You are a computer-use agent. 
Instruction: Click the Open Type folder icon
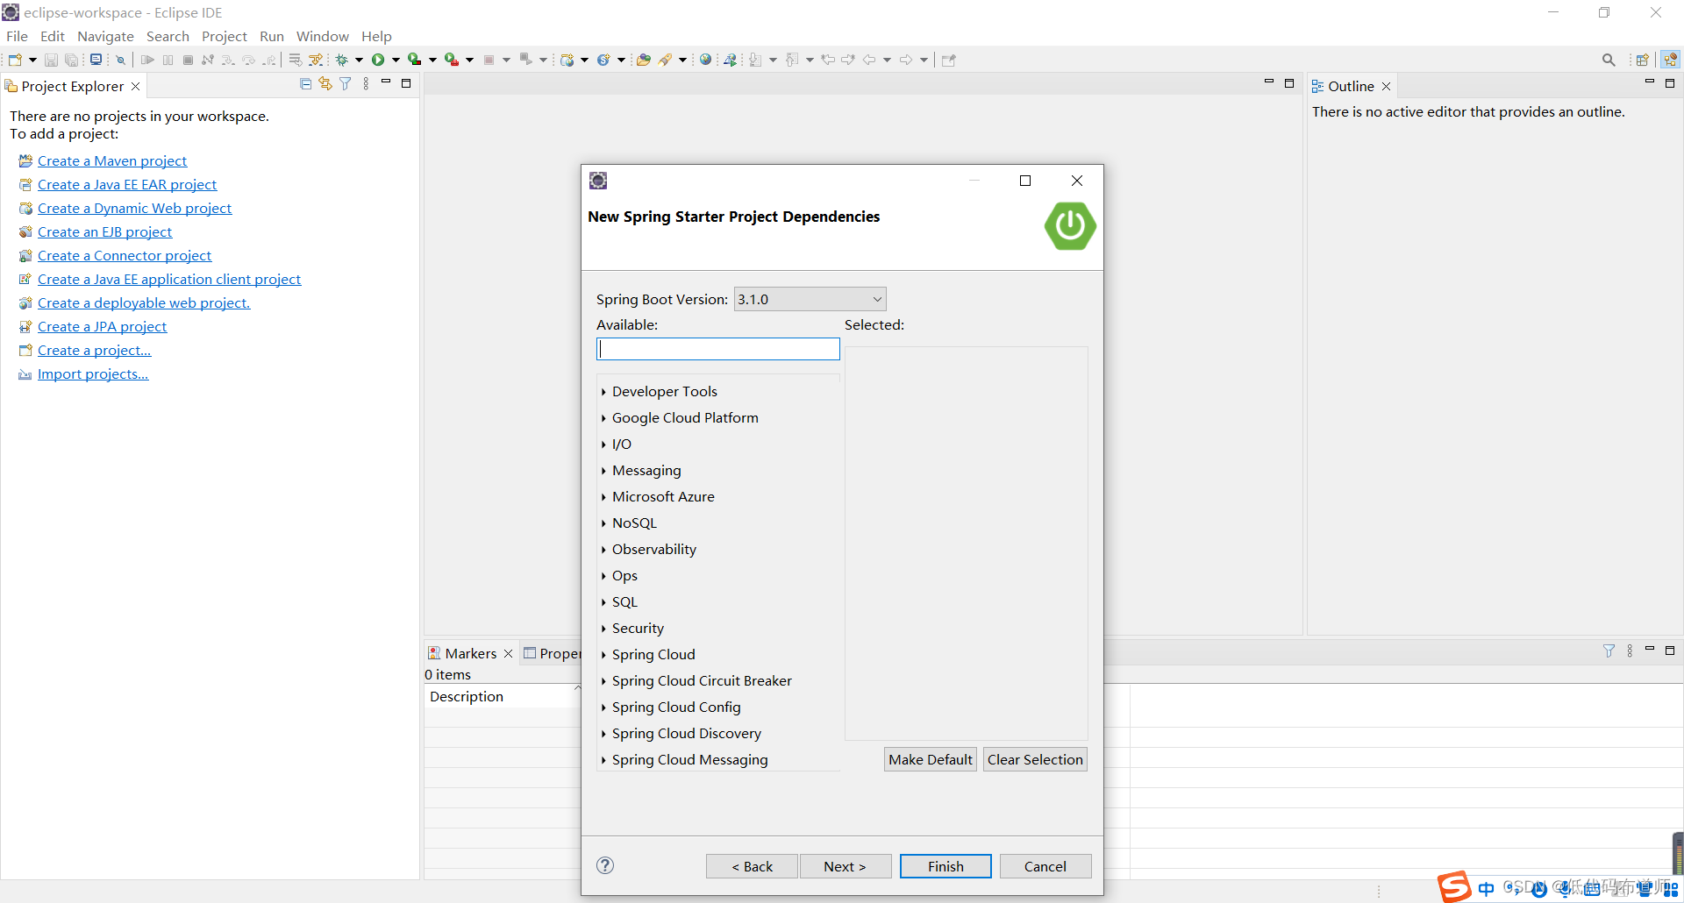click(x=644, y=60)
